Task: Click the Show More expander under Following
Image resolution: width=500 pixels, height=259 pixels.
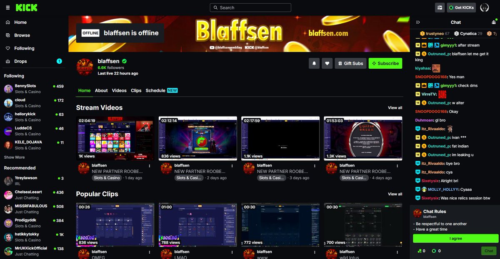Action: tap(14, 157)
